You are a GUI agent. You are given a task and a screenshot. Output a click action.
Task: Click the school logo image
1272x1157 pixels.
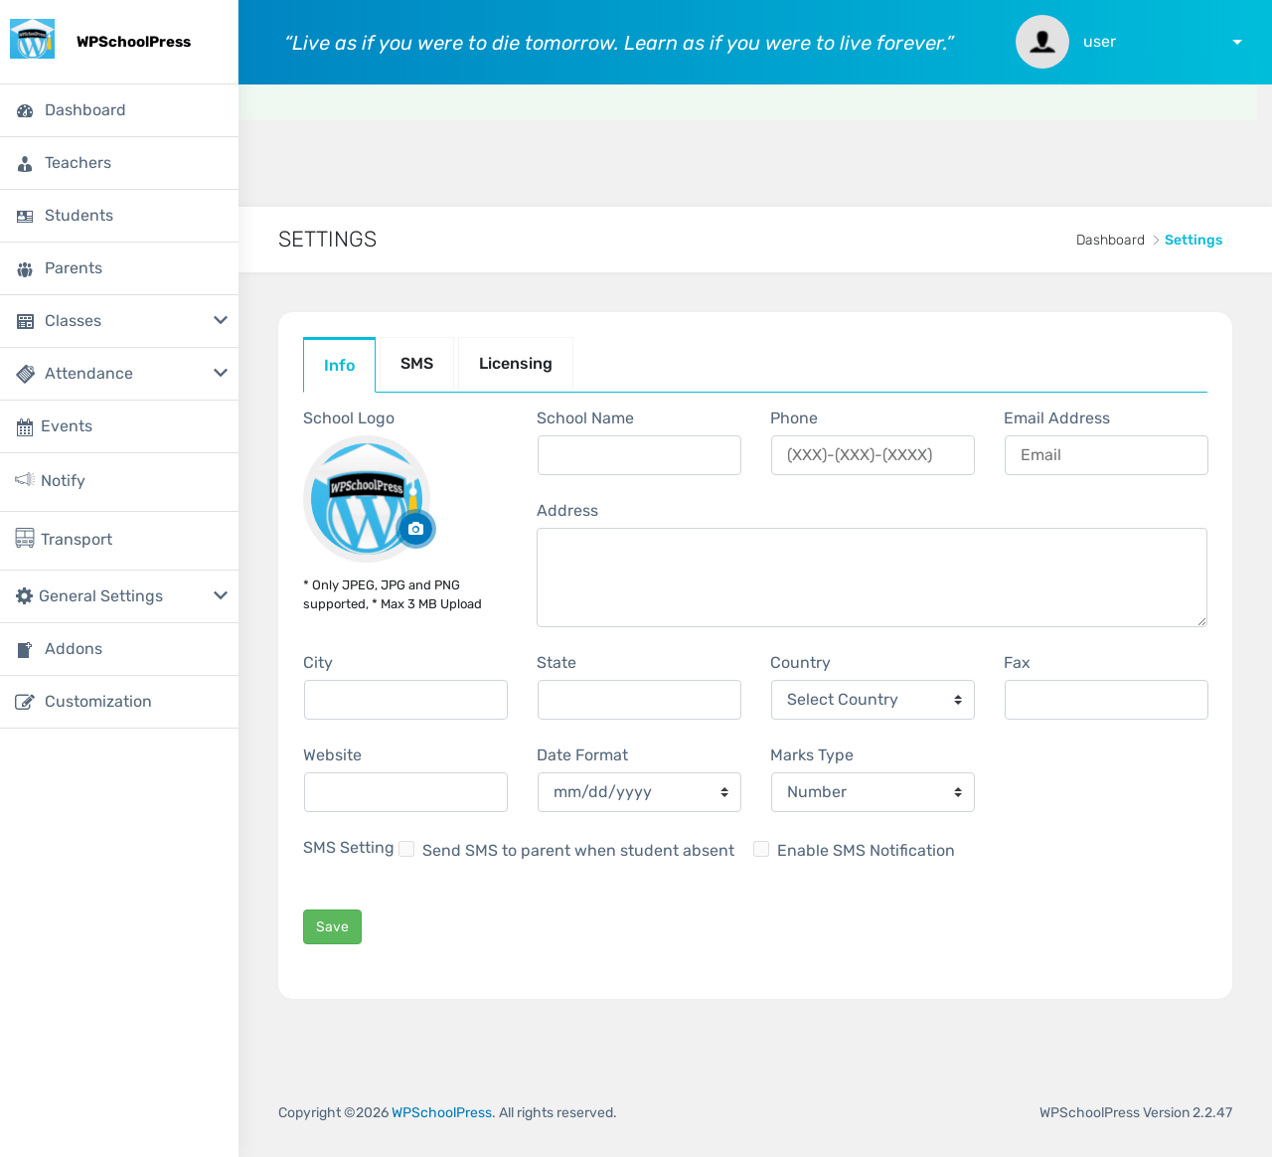tap(367, 499)
